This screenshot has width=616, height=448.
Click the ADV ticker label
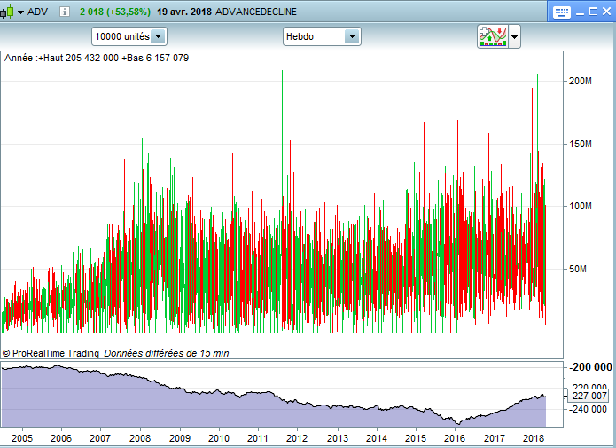pyautogui.click(x=37, y=12)
